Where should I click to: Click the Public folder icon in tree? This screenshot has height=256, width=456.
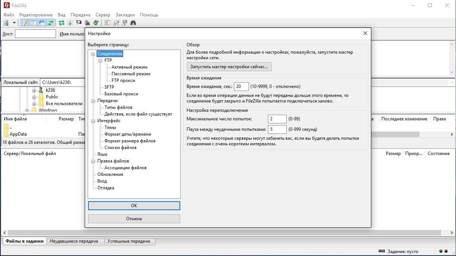pyautogui.click(x=41, y=97)
